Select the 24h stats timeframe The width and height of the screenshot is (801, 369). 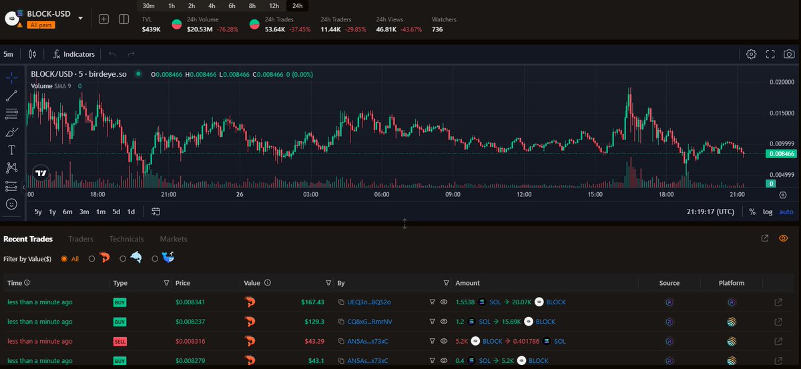tap(297, 6)
